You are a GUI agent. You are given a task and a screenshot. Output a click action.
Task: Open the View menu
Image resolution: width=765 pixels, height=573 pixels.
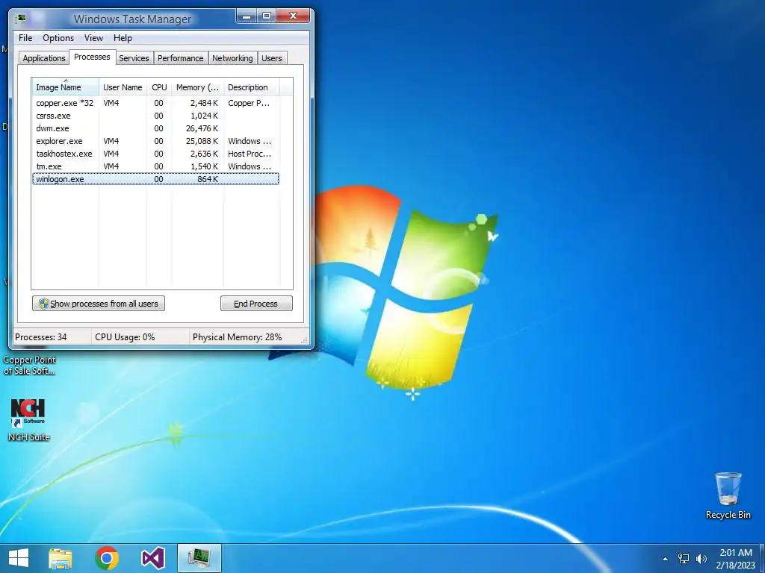[93, 38]
